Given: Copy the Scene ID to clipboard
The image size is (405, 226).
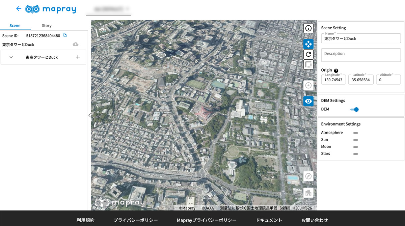Looking at the screenshot, I should click(65, 35).
